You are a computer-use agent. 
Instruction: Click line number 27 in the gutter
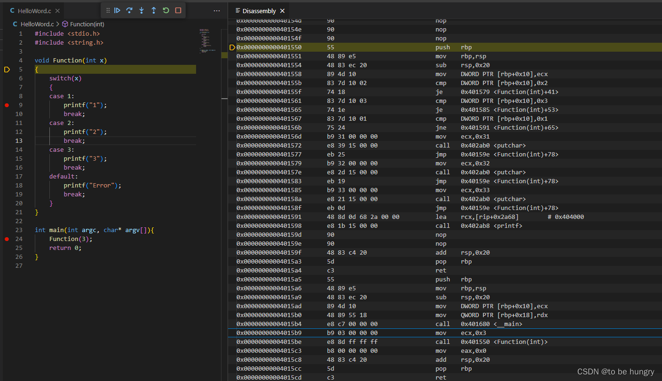(x=19, y=266)
